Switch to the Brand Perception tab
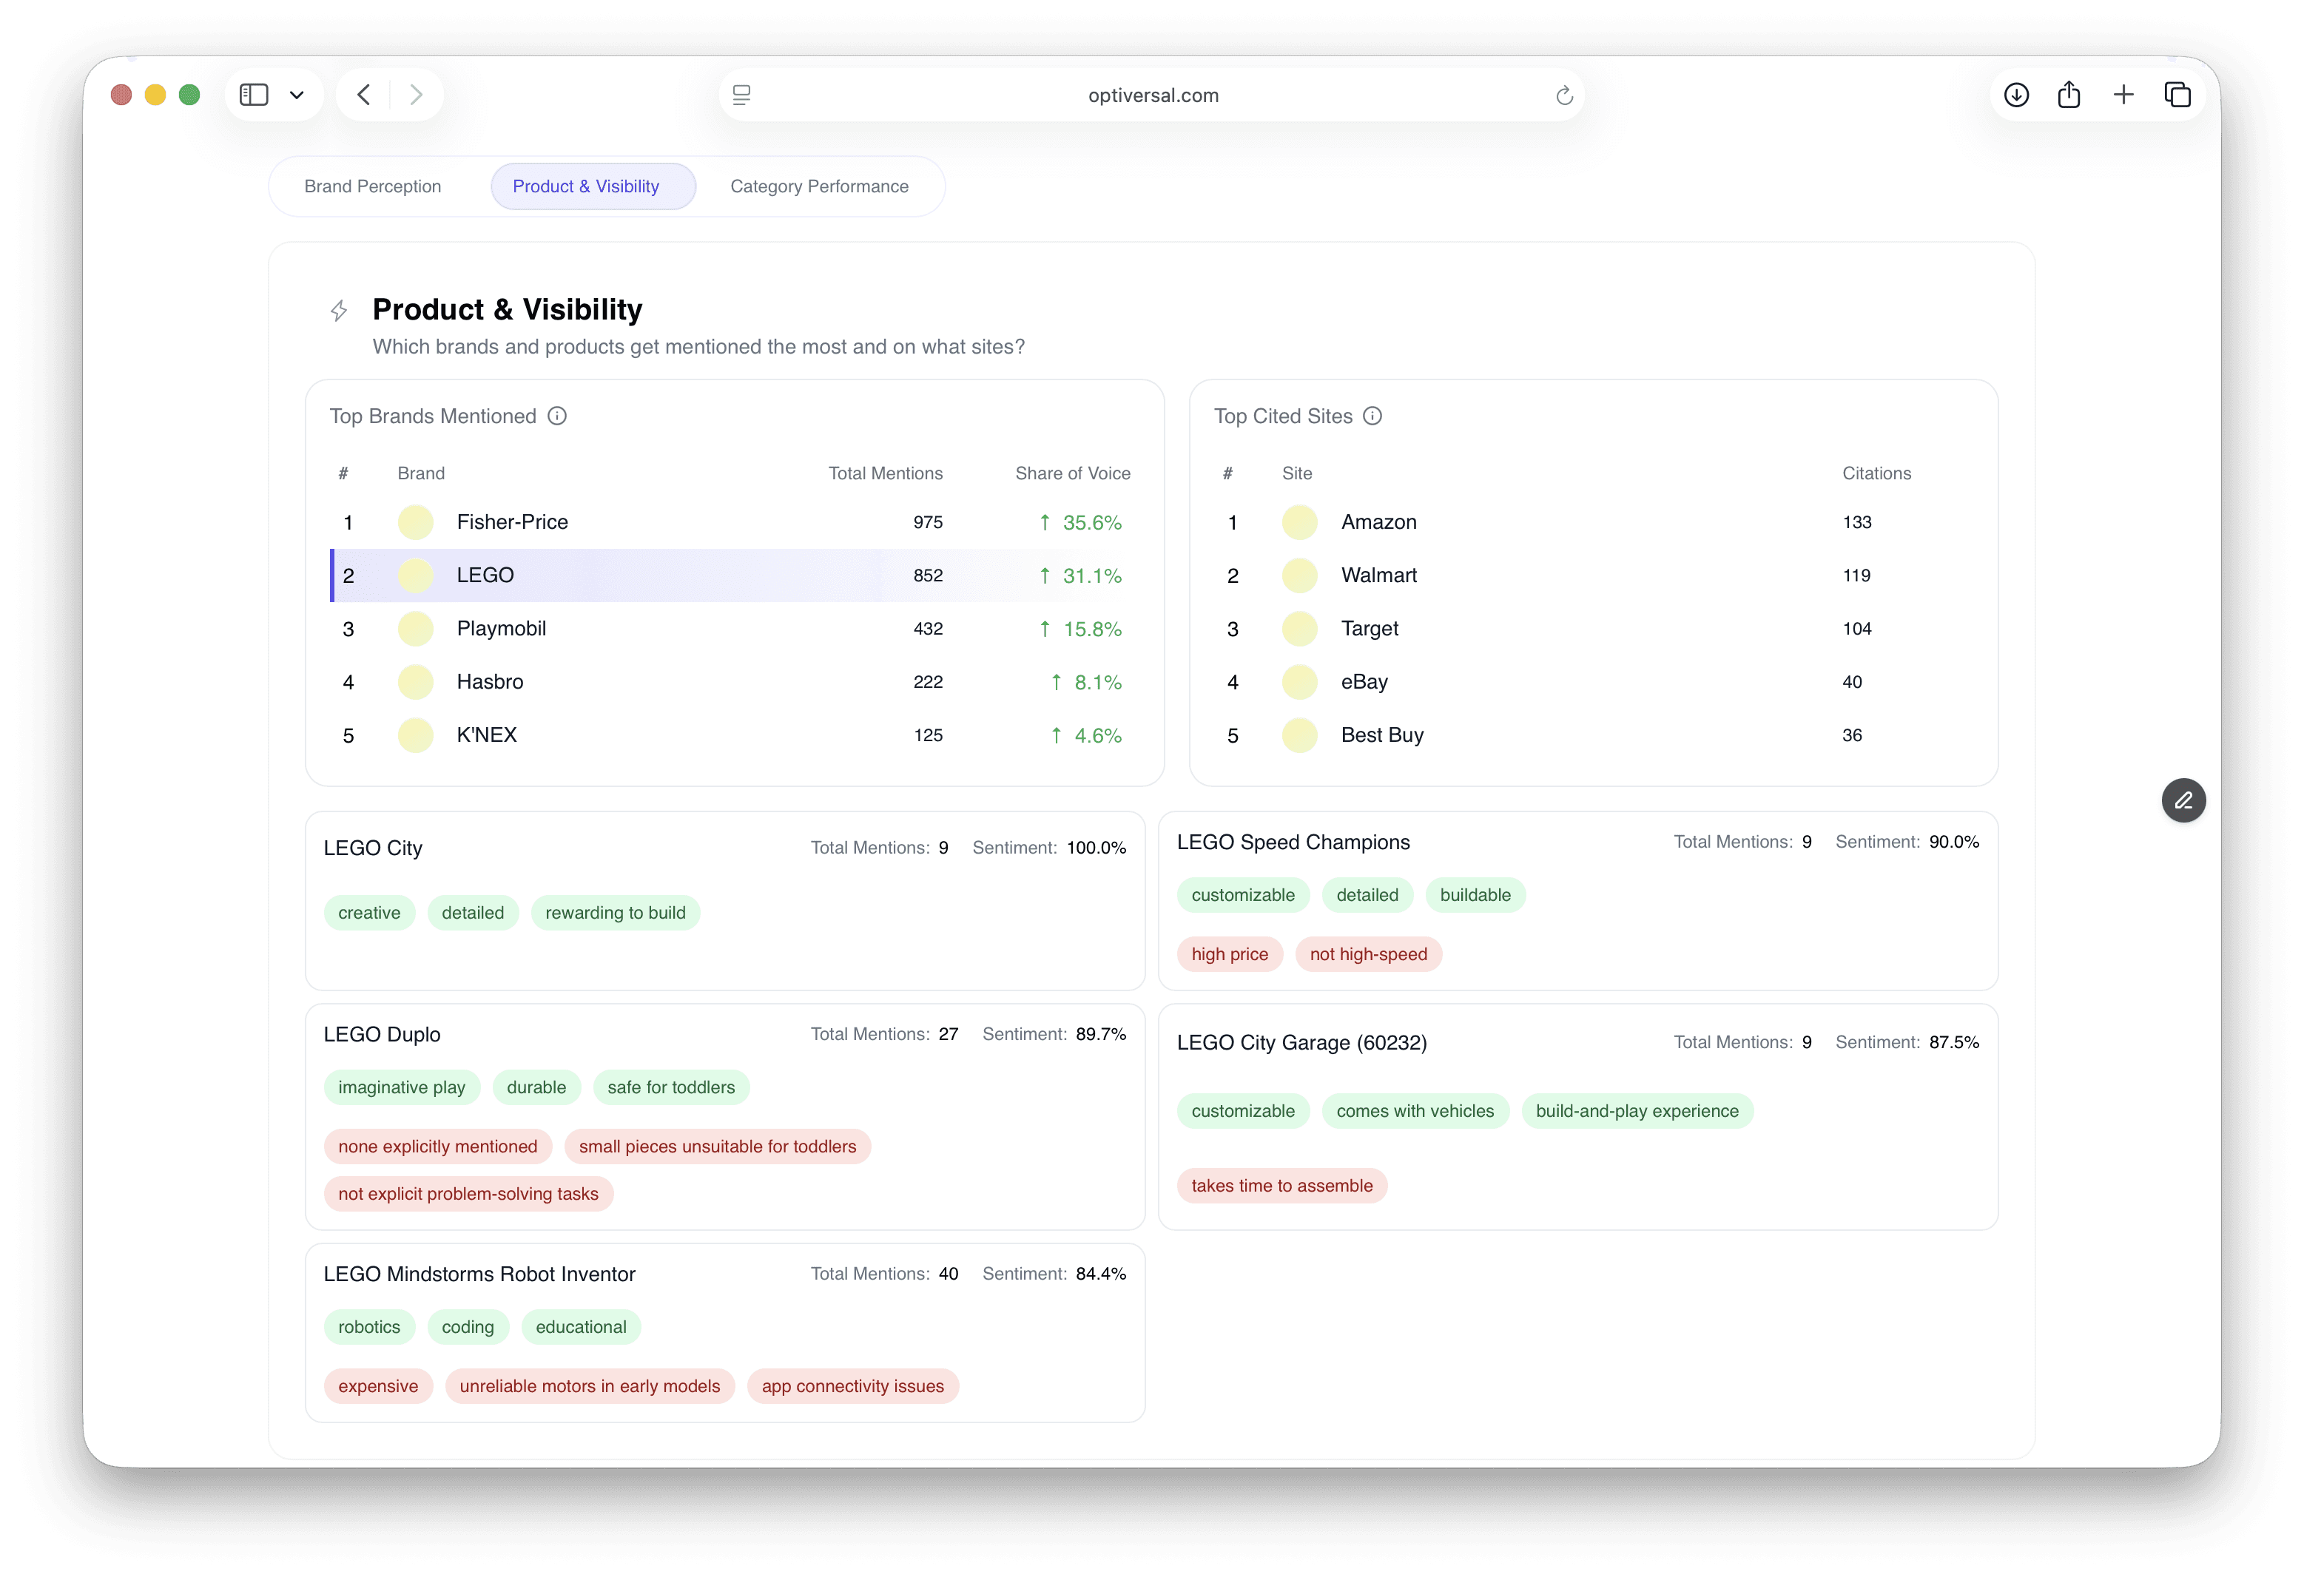The image size is (2304, 1577). tap(373, 186)
